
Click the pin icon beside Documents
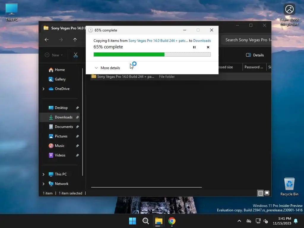77,127
